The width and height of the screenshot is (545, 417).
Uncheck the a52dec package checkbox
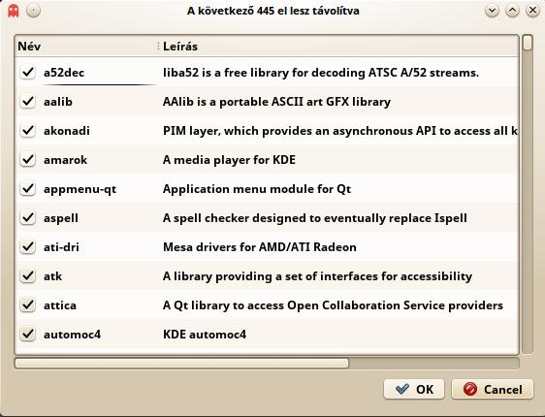27,73
